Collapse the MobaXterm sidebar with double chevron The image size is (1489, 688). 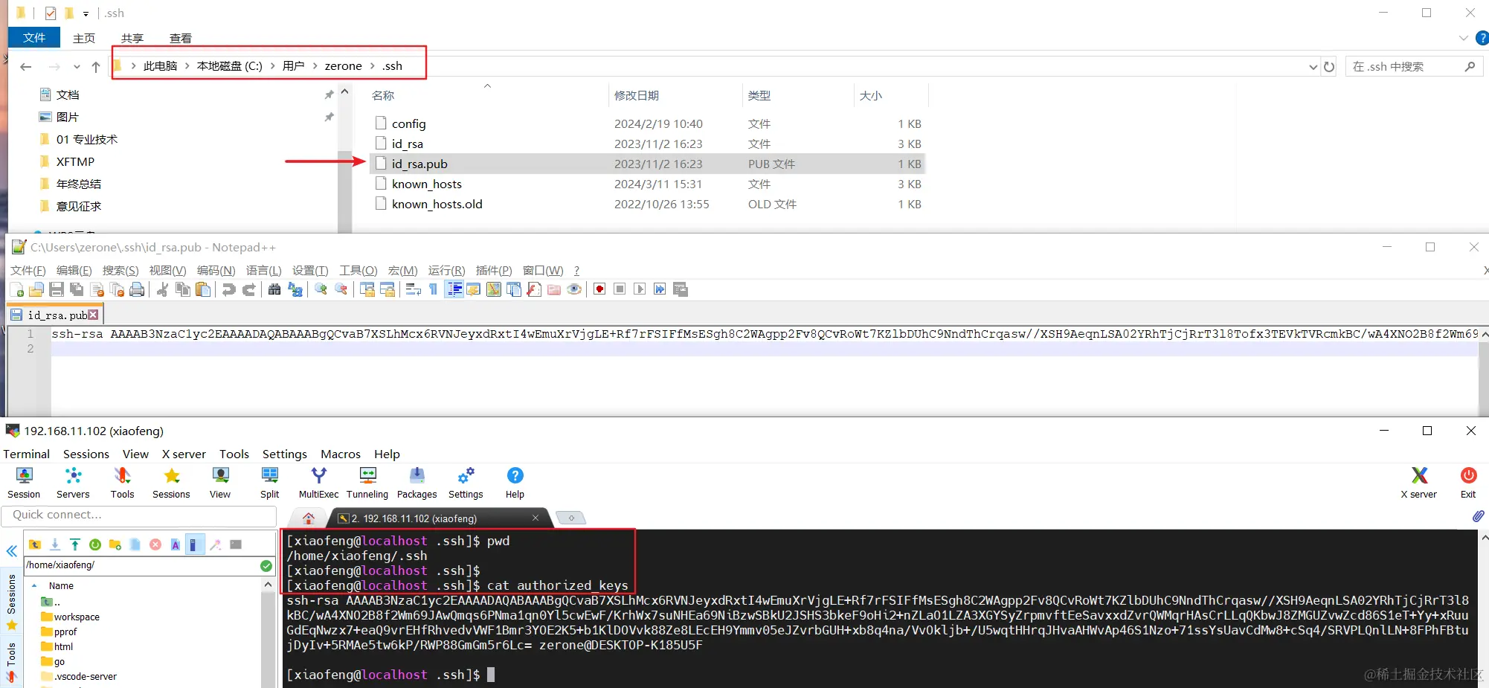pyautogui.click(x=11, y=551)
